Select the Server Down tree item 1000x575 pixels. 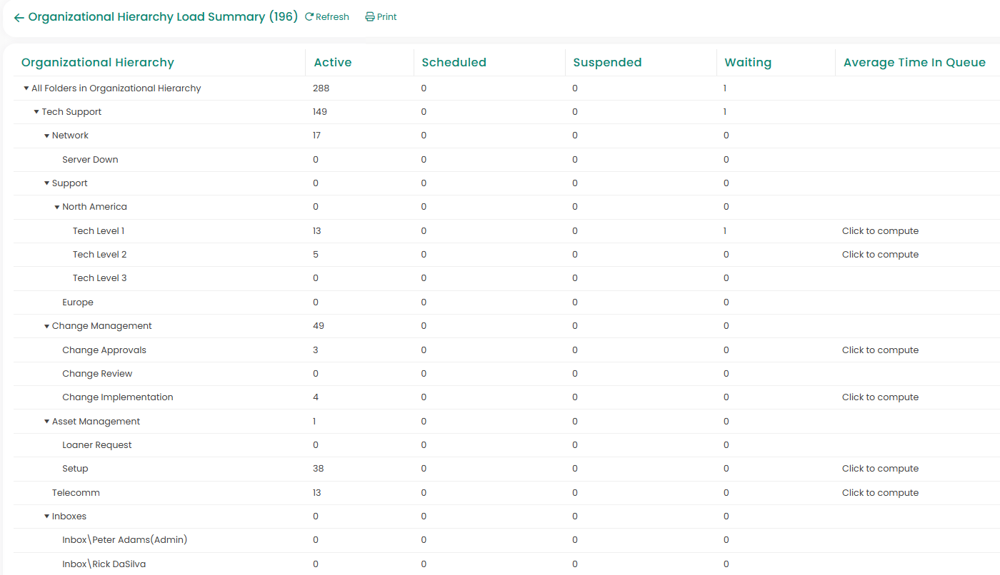coord(90,160)
